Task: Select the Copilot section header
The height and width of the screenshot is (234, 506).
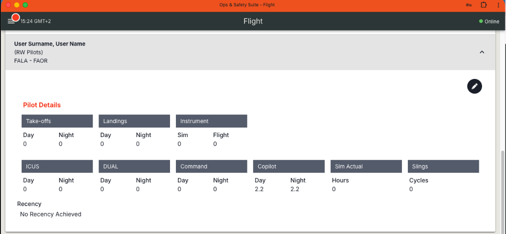Action: click(288, 166)
